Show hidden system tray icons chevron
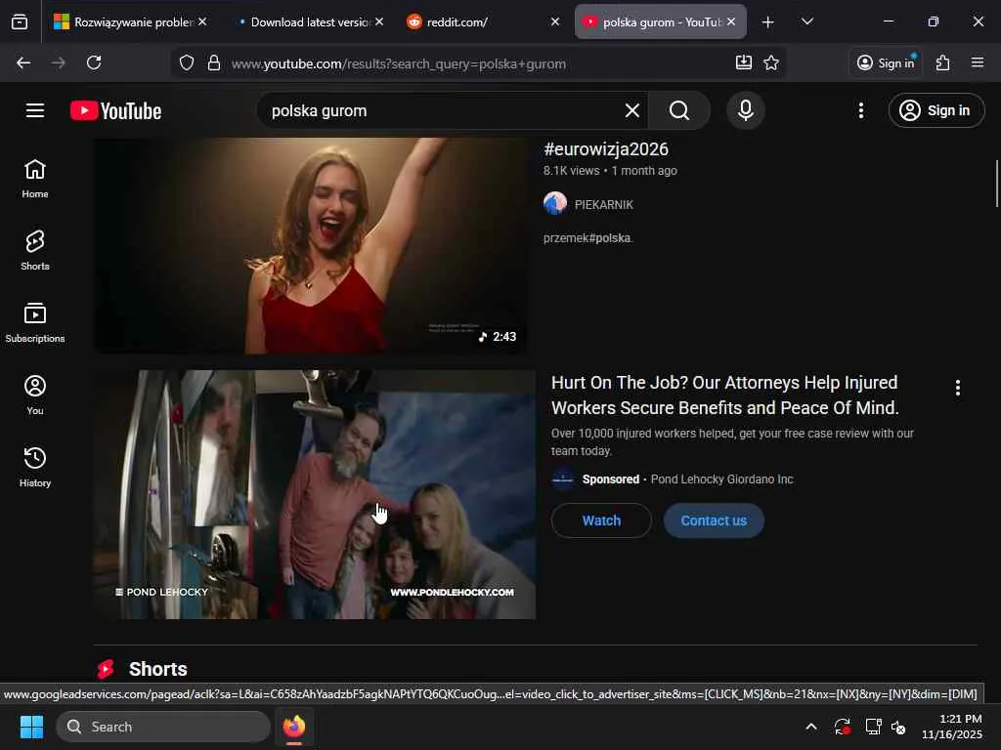The height and width of the screenshot is (750, 1001). (810, 727)
